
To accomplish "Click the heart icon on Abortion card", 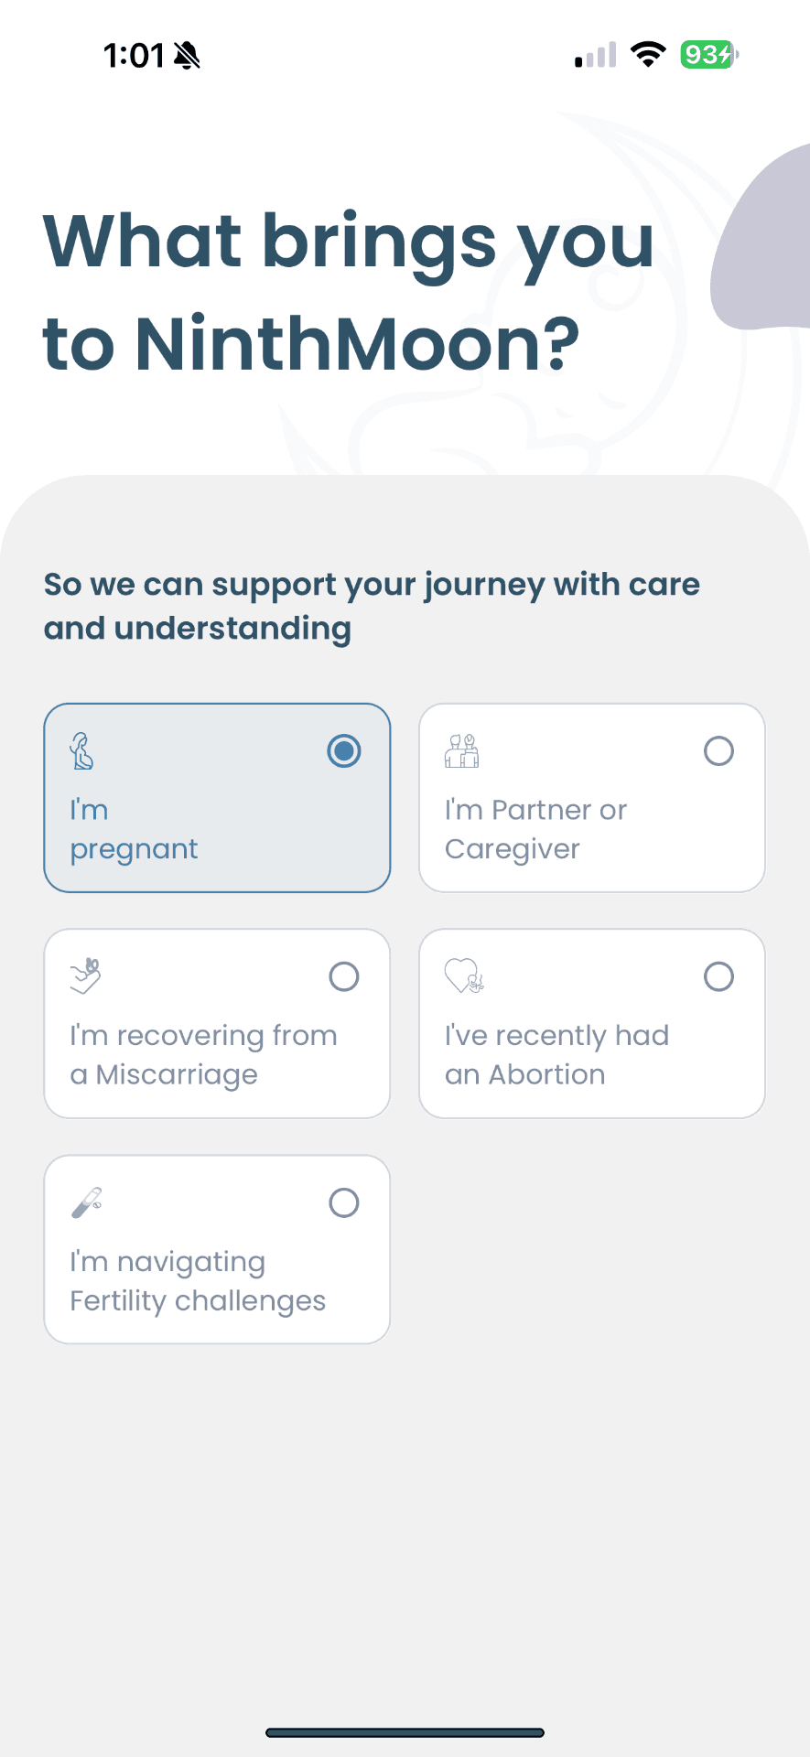I will (463, 976).
